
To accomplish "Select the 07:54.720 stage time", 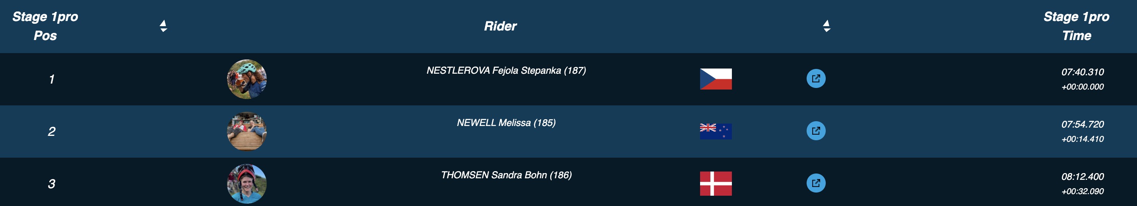I will coord(1082,124).
